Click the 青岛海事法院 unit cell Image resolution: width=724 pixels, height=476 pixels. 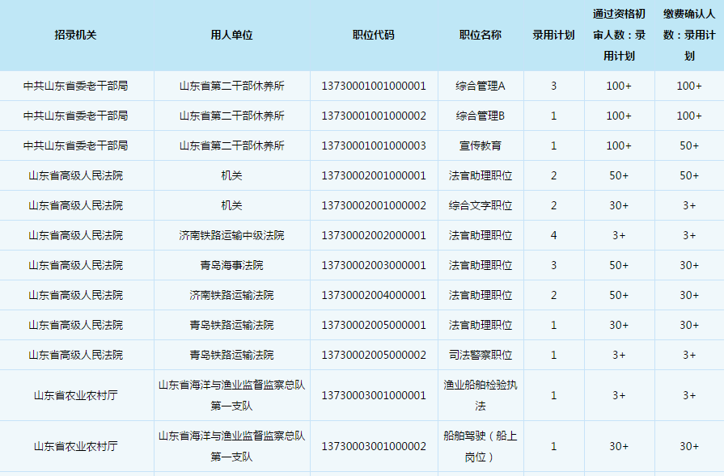232,266
